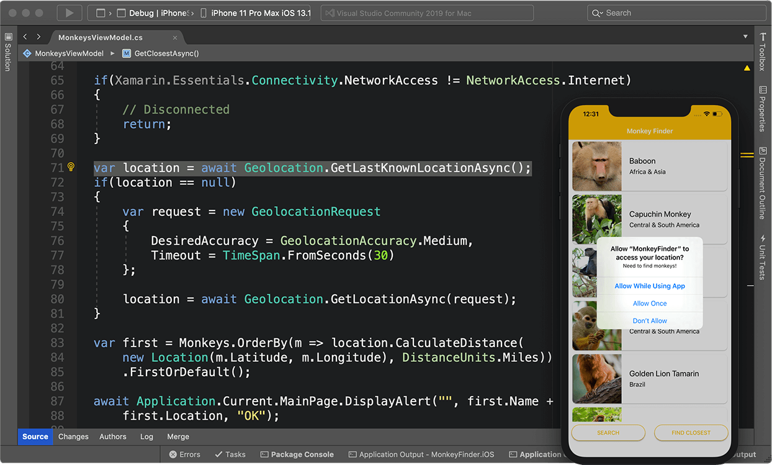Screen dimensions: 772x465
Task: Click the breakpoint indicator on line 71
Action: point(71,167)
